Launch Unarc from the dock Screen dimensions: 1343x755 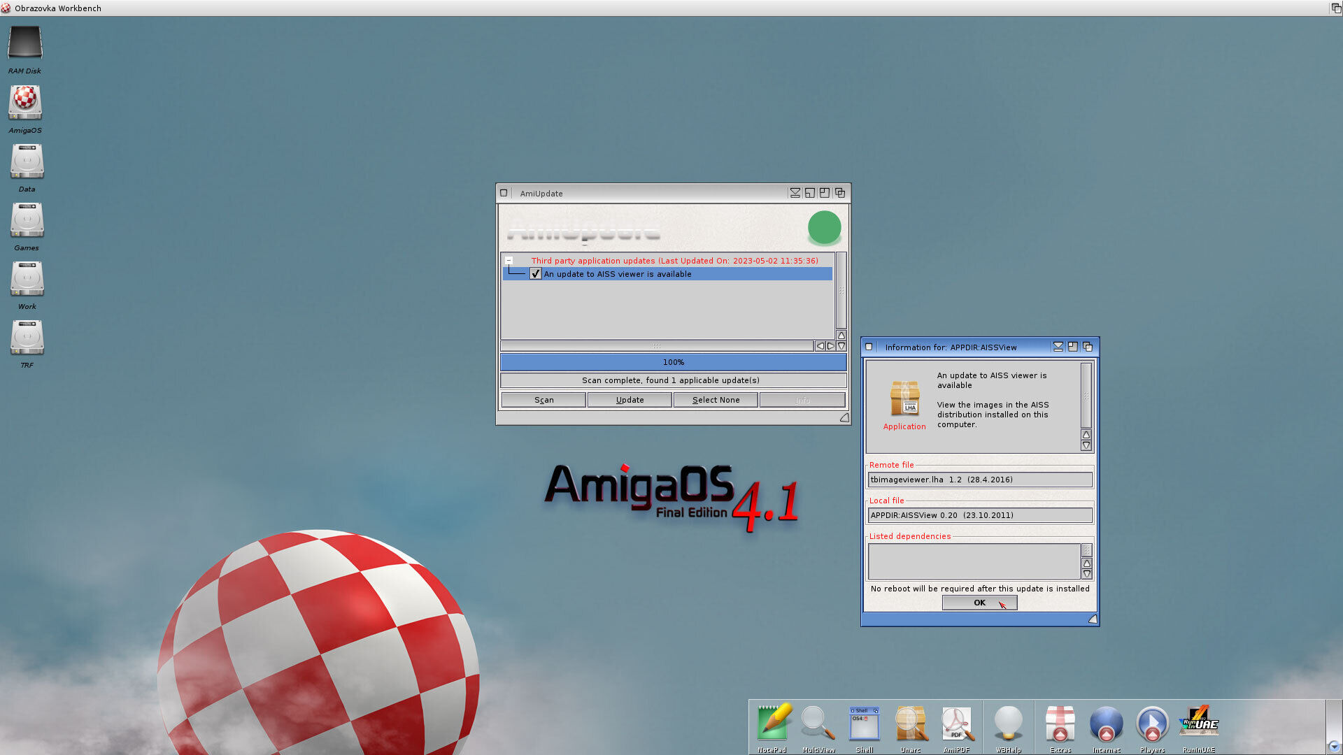(x=910, y=724)
